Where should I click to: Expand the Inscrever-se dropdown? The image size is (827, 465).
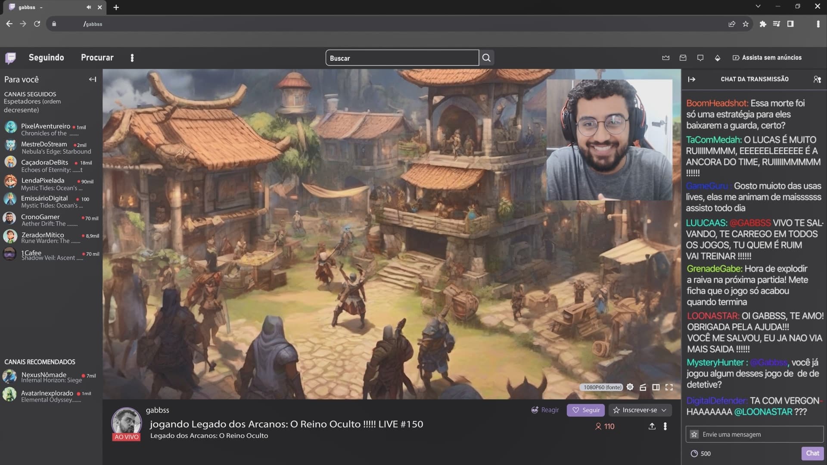point(664,410)
